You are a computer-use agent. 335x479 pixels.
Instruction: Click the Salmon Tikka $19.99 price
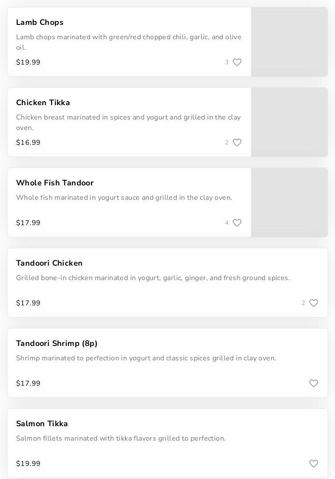pyautogui.click(x=28, y=464)
